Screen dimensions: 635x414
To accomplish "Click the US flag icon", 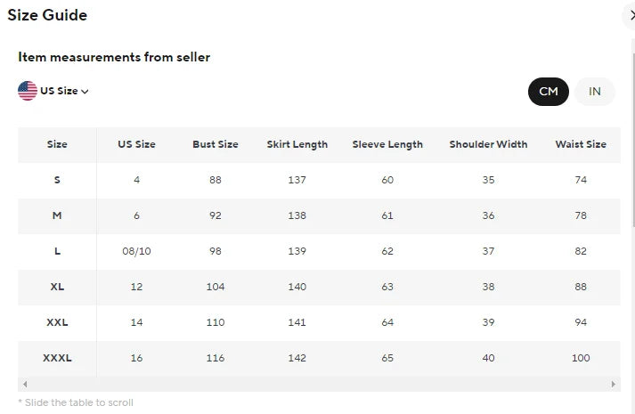I will pos(28,90).
